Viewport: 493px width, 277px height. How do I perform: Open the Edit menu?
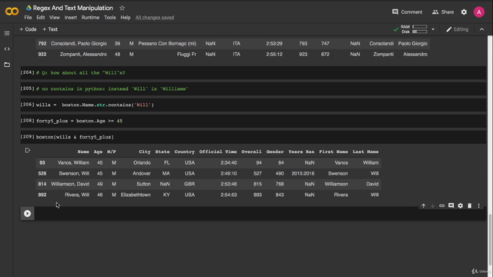[x=41, y=18]
